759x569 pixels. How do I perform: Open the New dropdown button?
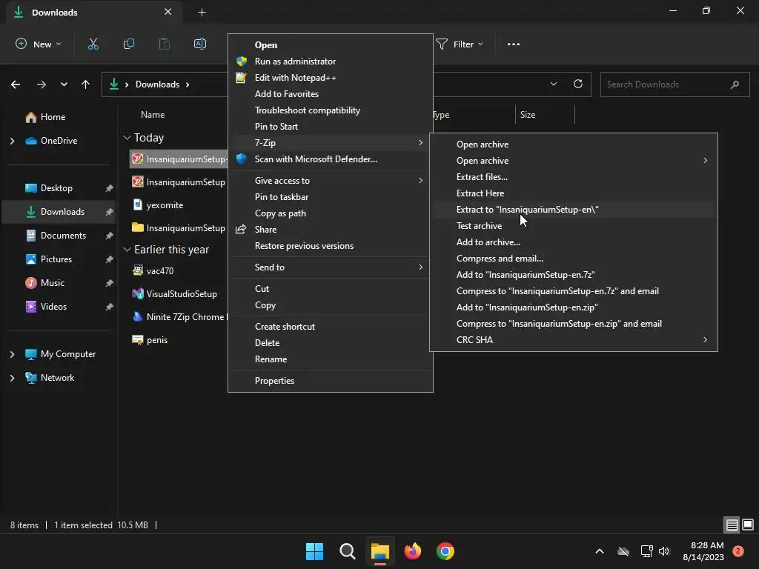pyautogui.click(x=39, y=44)
